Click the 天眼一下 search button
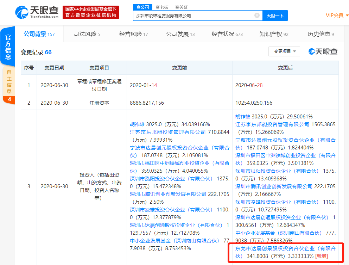This screenshot has width=349, height=265. (275, 16)
